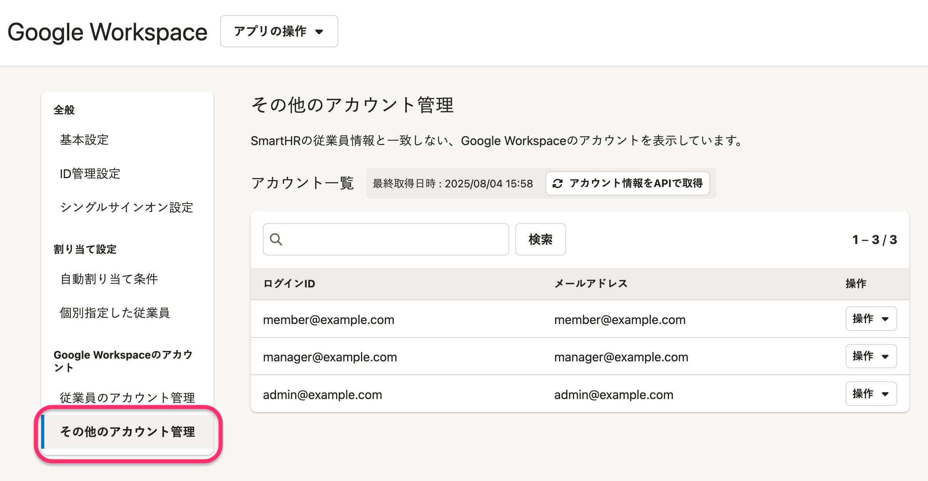The width and height of the screenshot is (928, 481).
Task: Open 操作 dropdown for member@example.com
Action: coord(871,319)
